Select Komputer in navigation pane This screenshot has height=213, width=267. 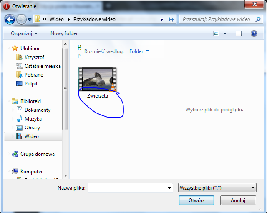(32, 172)
